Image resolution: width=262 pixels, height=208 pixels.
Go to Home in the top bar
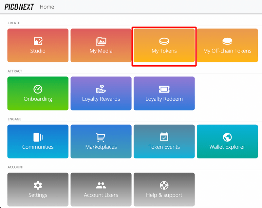(47, 7)
